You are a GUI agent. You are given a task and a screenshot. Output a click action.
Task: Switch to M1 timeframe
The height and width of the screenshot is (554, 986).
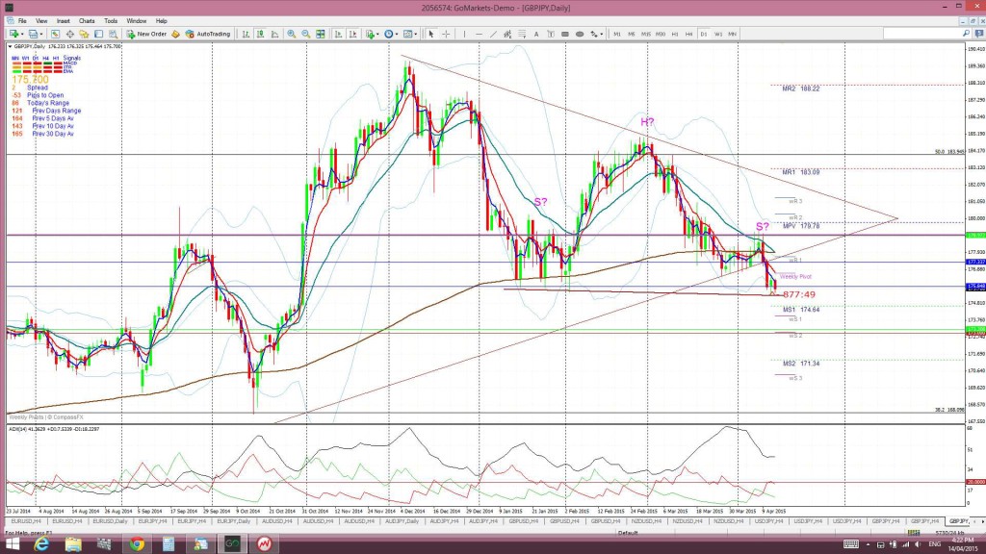617,34
